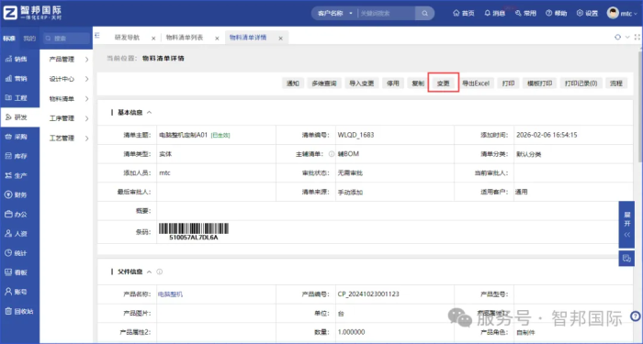Image resolution: width=643 pixels, height=344 pixels.
Task: Open 设置 settings in the top bar
Action: (587, 13)
